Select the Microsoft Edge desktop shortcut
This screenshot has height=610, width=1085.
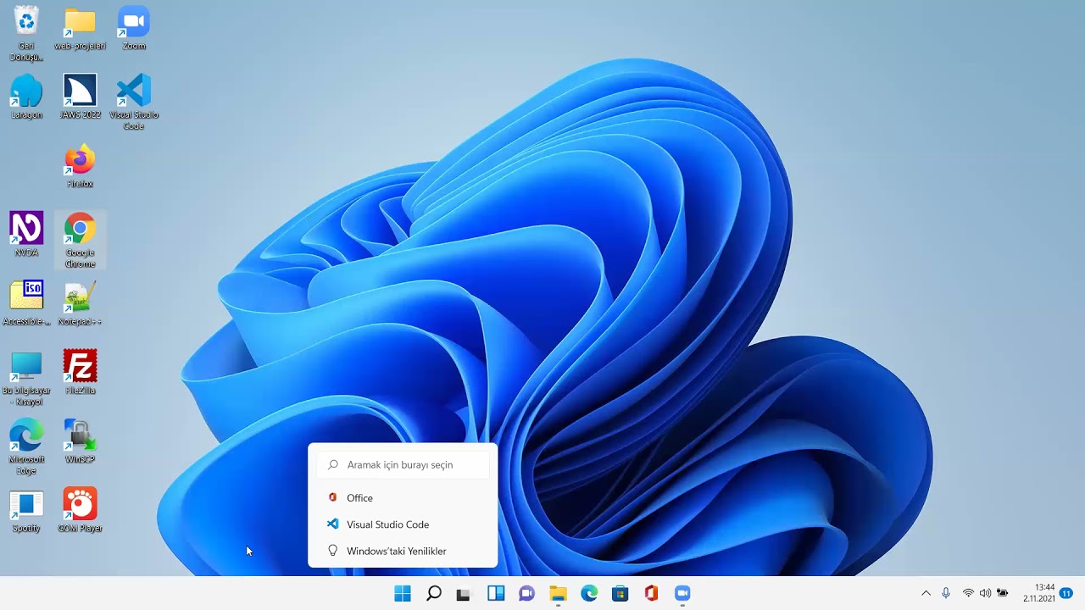26,446
